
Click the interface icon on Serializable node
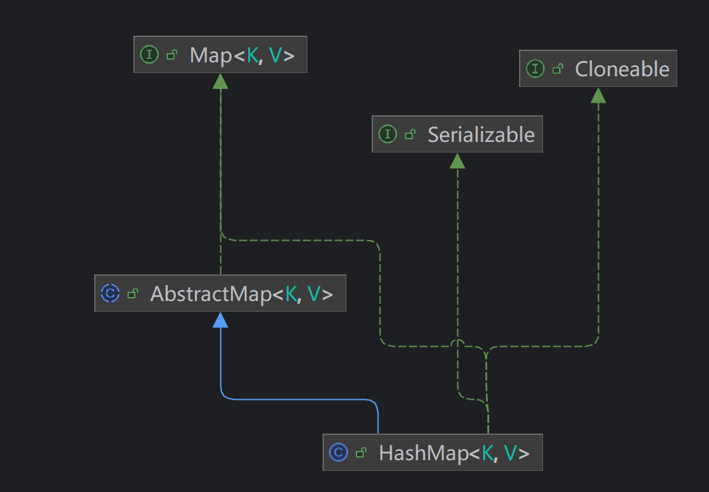click(x=388, y=134)
